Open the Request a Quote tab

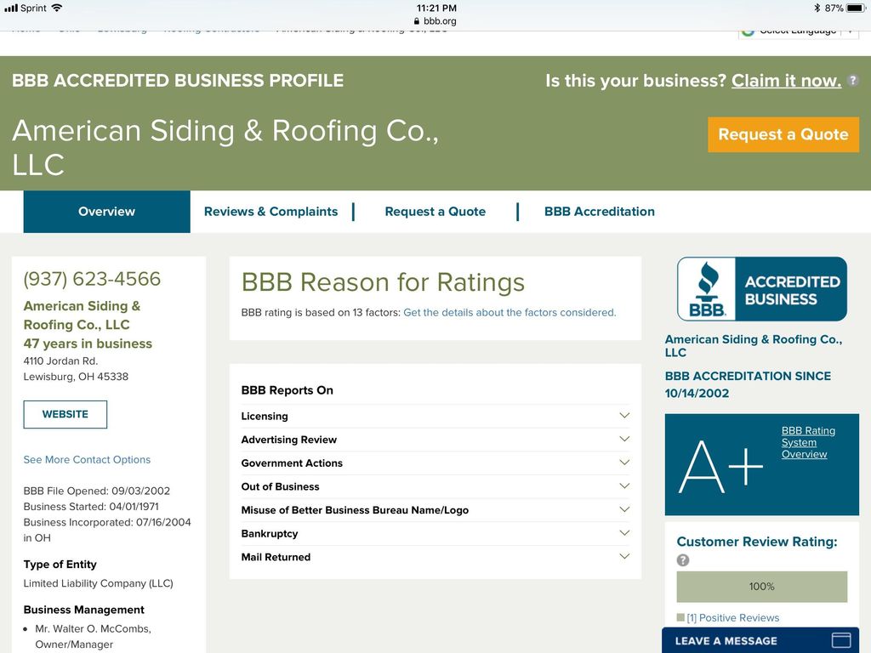pyautogui.click(x=435, y=212)
